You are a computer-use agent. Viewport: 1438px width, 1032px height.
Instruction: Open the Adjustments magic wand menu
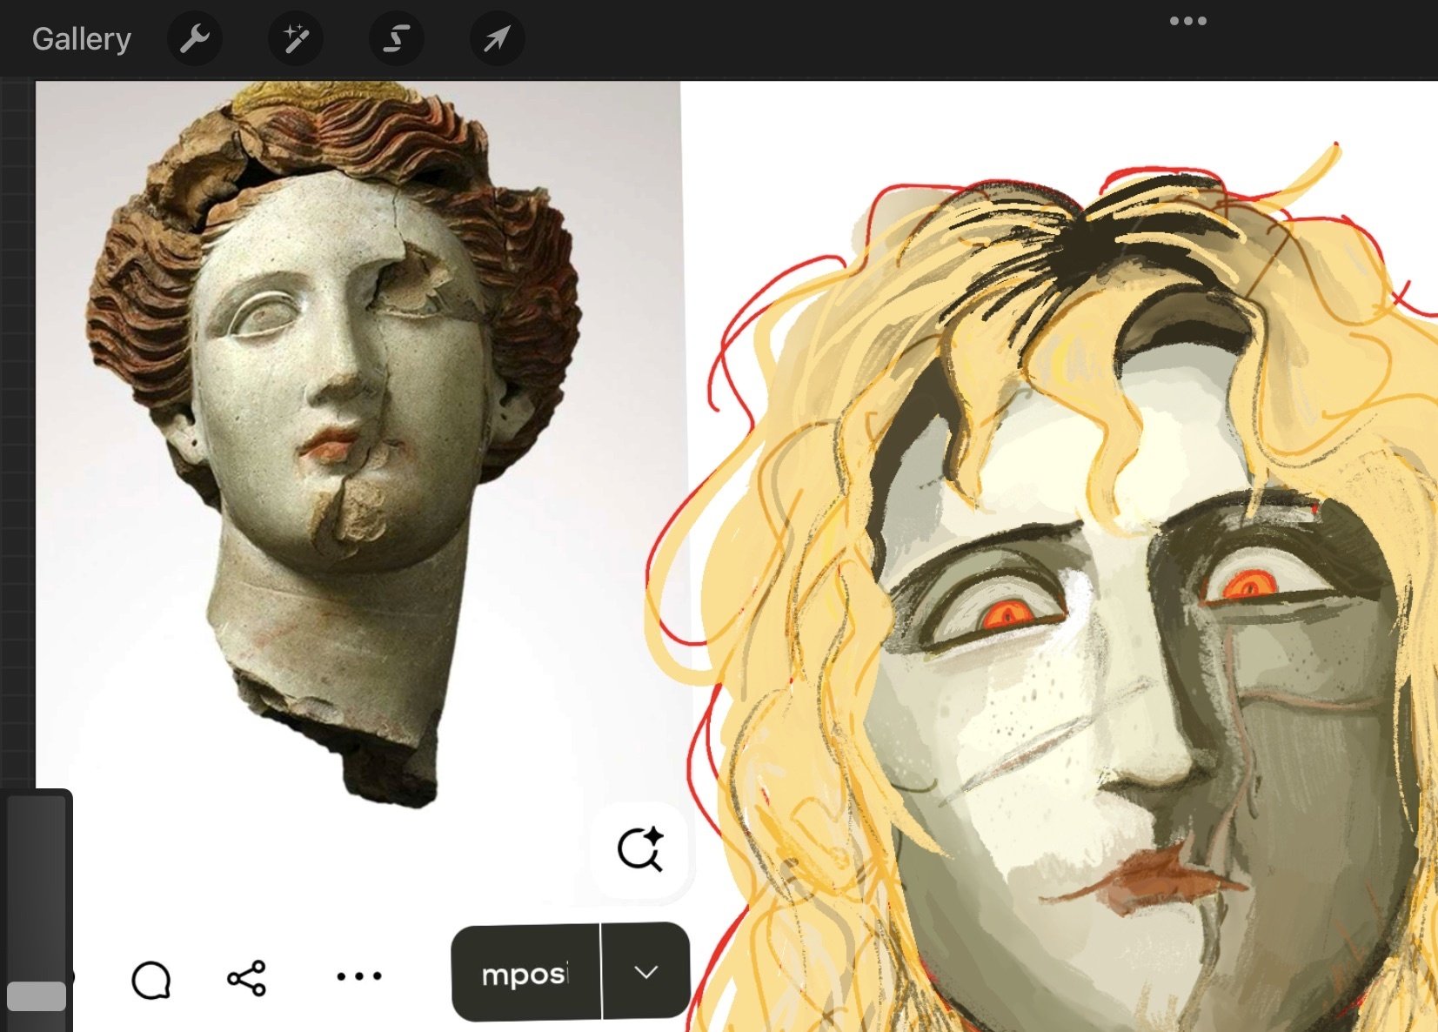(x=296, y=39)
